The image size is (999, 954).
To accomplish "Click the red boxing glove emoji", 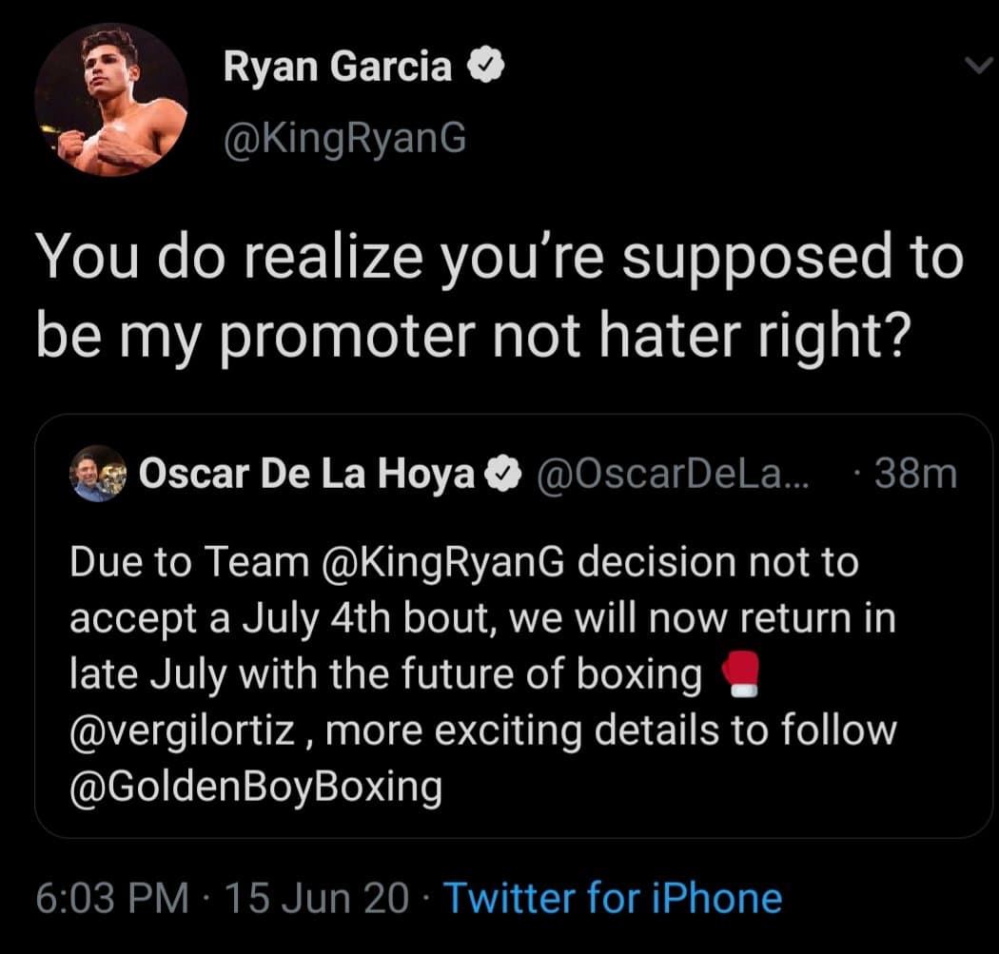I will (x=739, y=674).
